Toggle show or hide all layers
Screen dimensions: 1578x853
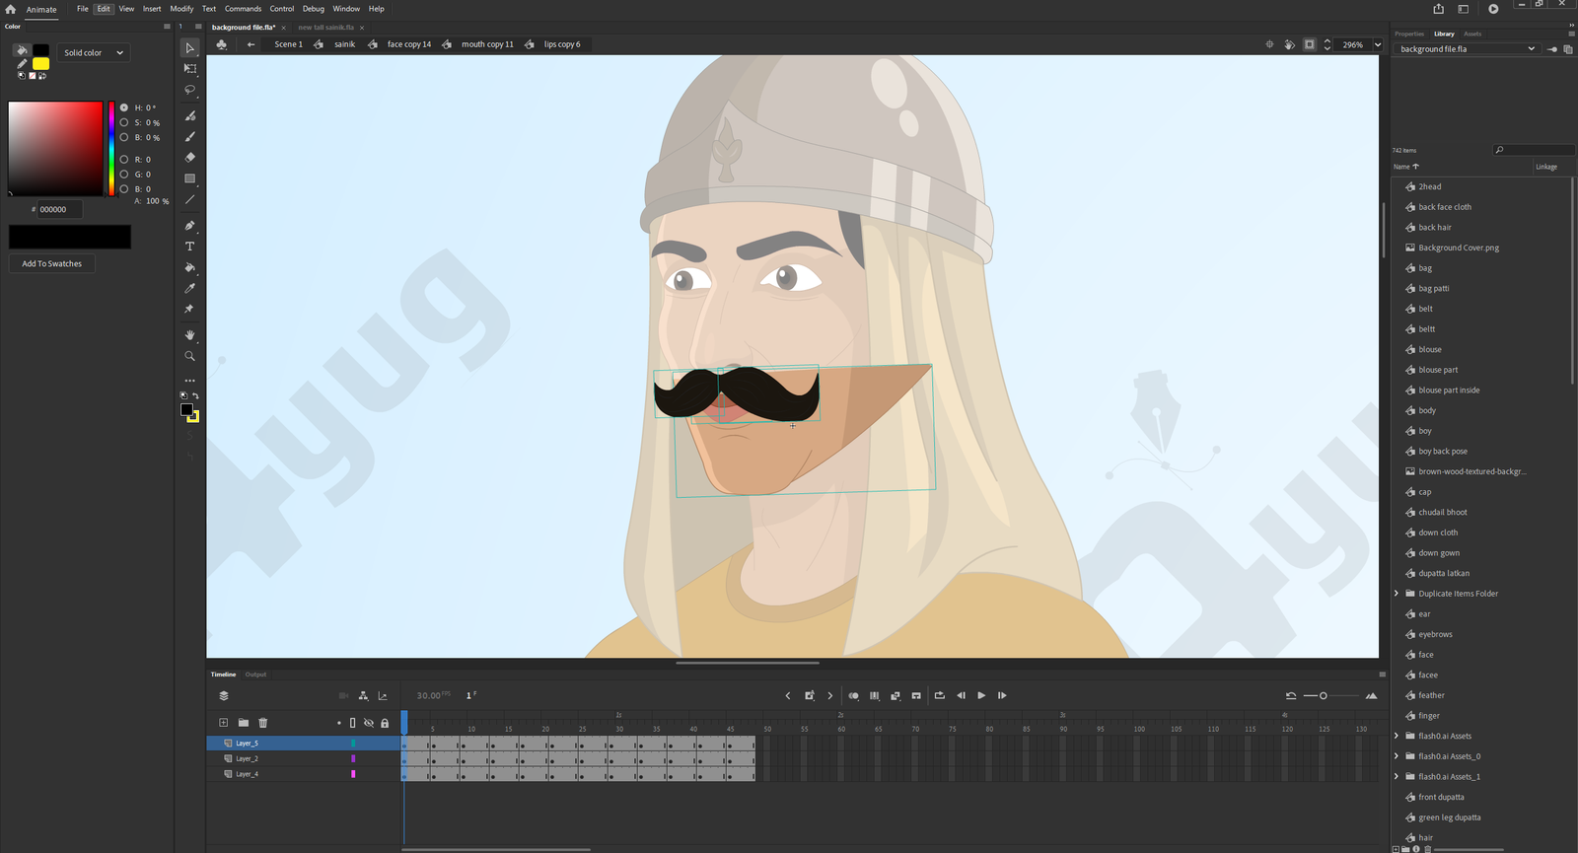[x=369, y=723]
